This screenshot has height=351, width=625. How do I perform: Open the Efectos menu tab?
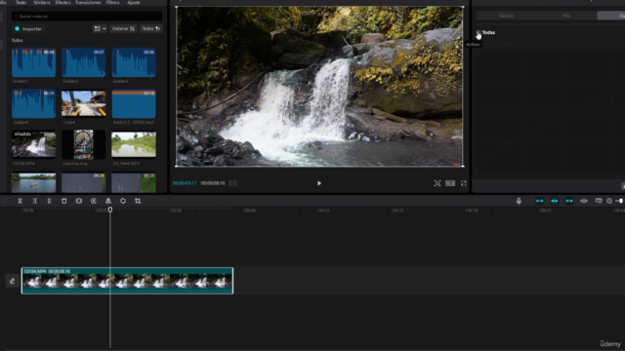[x=62, y=2]
